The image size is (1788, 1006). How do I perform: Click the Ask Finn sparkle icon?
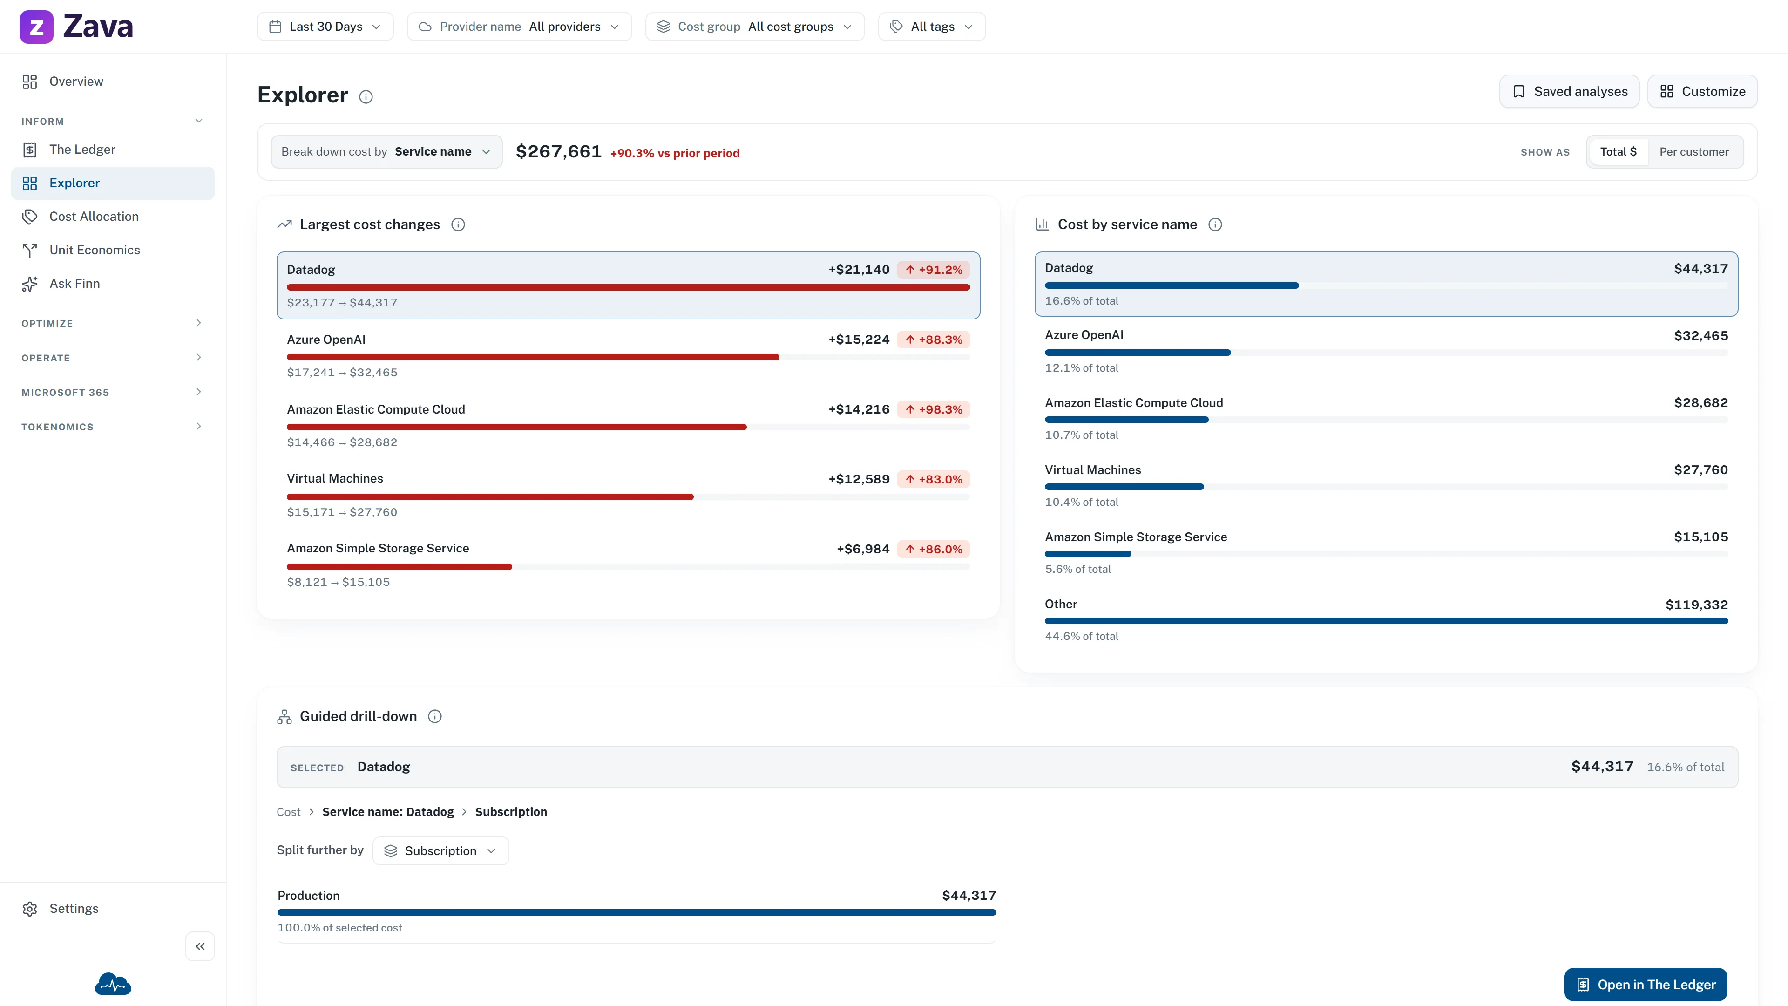tap(29, 283)
